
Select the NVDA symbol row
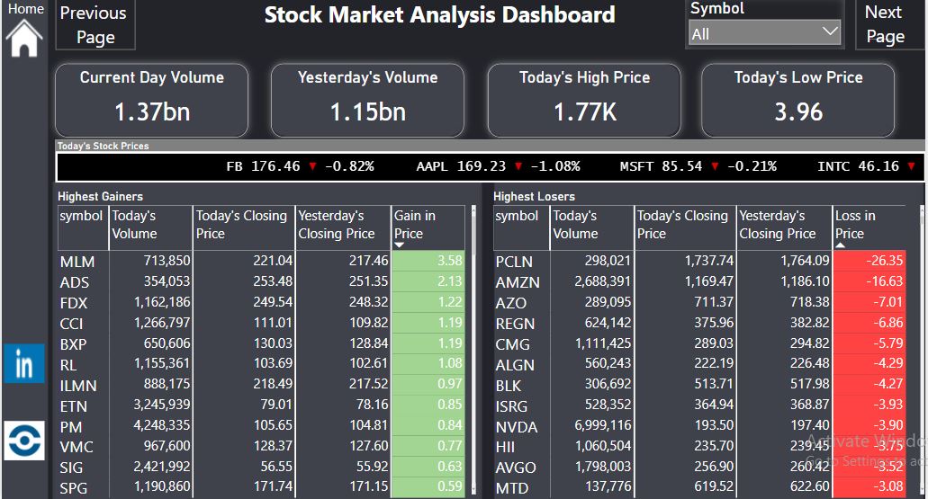pos(699,425)
